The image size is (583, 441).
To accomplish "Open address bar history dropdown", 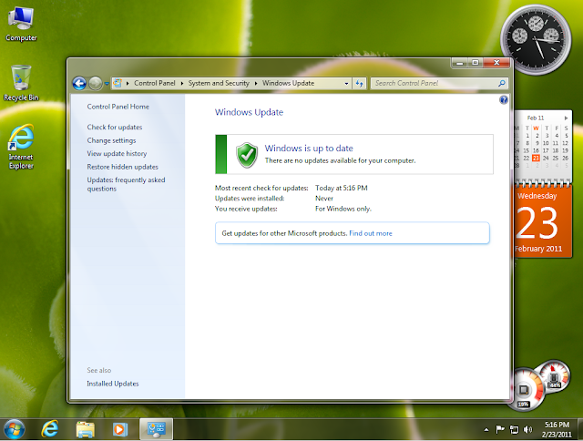I will tap(346, 83).
